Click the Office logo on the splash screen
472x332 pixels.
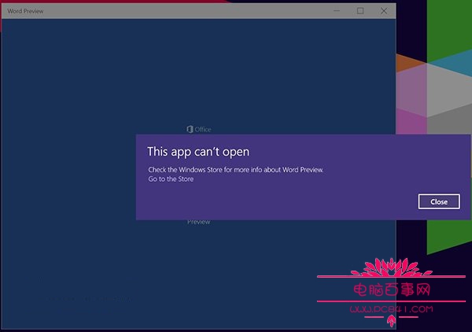(199, 129)
